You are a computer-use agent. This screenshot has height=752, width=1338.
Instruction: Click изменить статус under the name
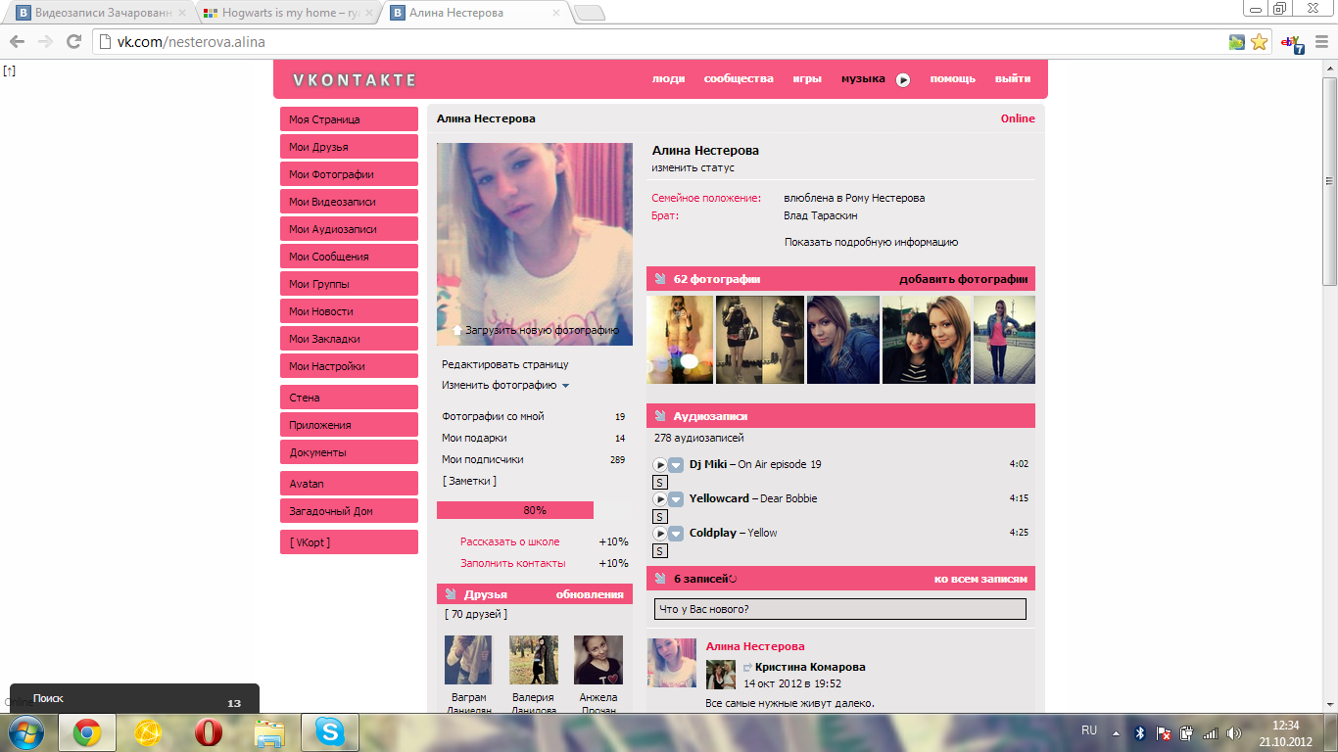693,168
